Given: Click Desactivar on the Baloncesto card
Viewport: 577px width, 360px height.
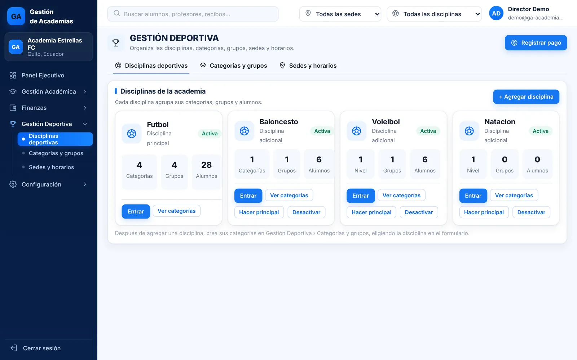Looking at the screenshot, I should tap(306, 212).
